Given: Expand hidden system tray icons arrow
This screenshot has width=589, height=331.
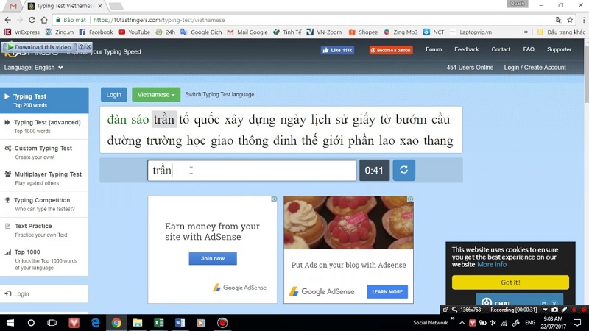Looking at the screenshot, I should click(x=462, y=323).
